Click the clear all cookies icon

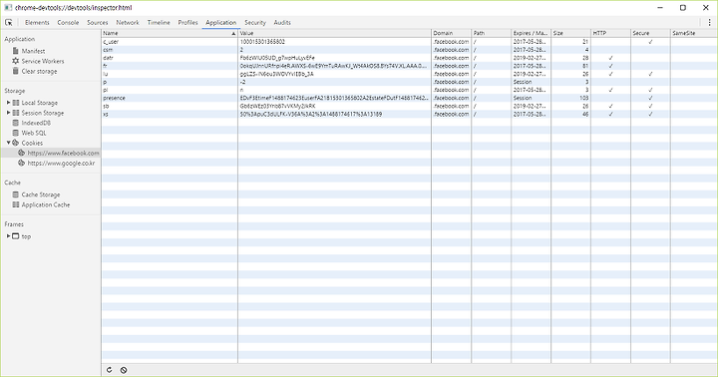(124, 370)
